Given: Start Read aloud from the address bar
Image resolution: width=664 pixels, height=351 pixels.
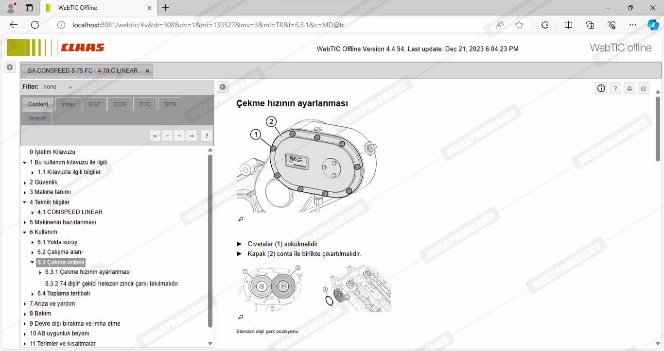Looking at the screenshot, I should (x=500, y=25).
